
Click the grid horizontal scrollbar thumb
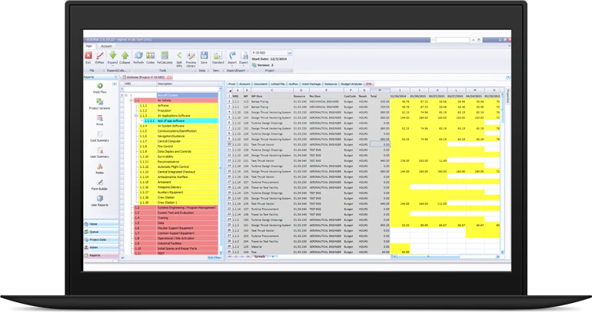(427, 256)
